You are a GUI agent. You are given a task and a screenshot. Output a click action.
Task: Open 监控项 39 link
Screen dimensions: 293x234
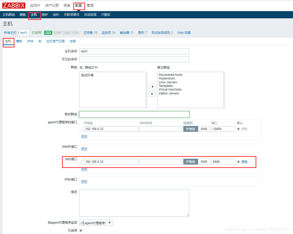click(x=108, y=33)
